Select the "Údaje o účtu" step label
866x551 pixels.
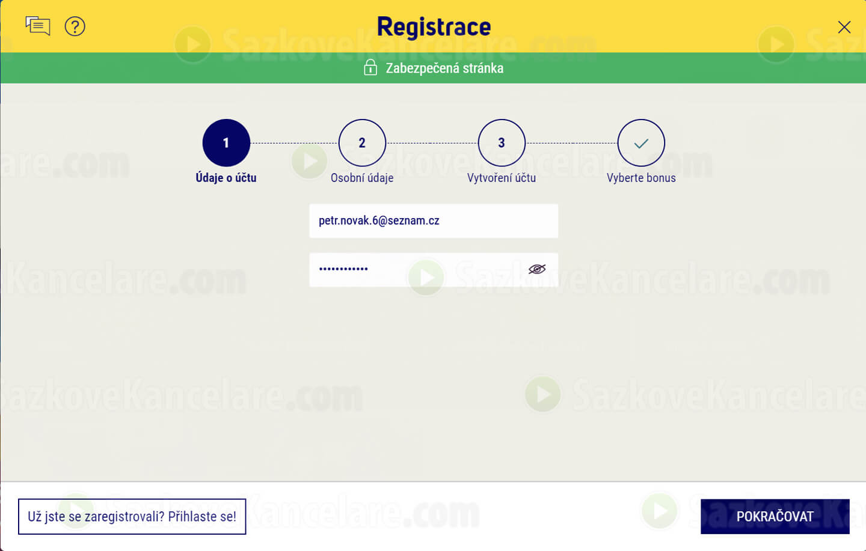(x=226, y=178)
